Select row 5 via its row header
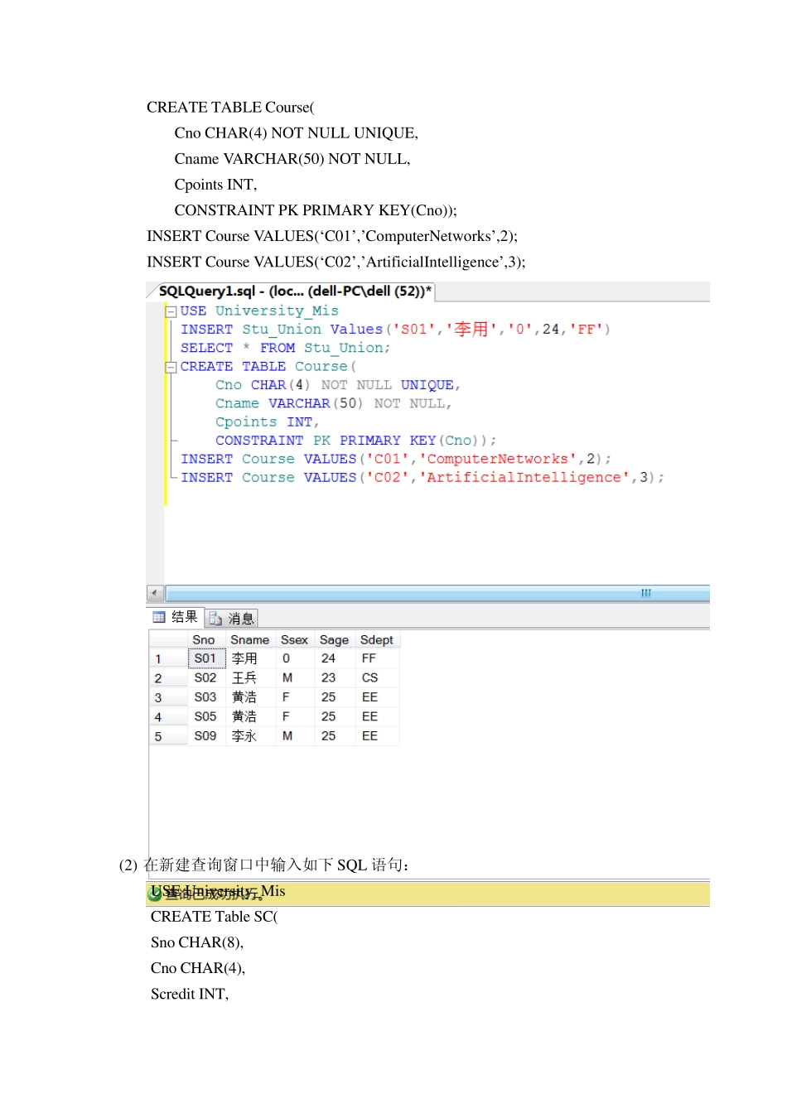This screenshot has width=787, height=1113. [168, 736]
